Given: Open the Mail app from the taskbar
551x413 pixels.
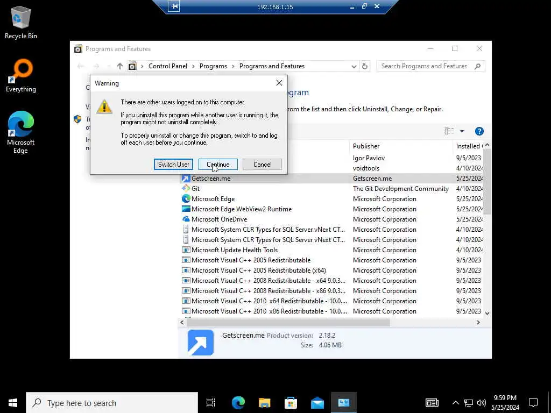Looking at the screenshot, I should (317, 402).
